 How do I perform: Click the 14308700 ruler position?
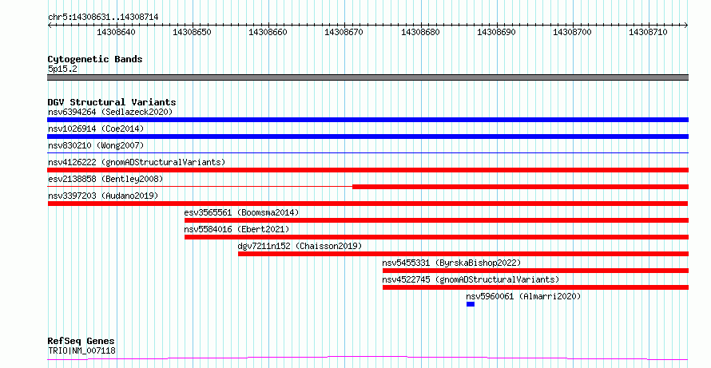tap(572, 32)
